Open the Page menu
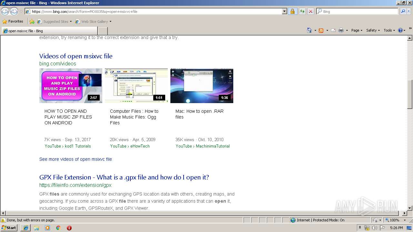 pos(357,30)
